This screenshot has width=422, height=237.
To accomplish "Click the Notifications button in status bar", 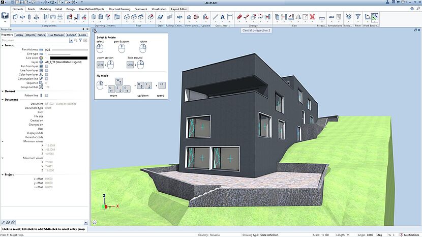I will (410, 235).
